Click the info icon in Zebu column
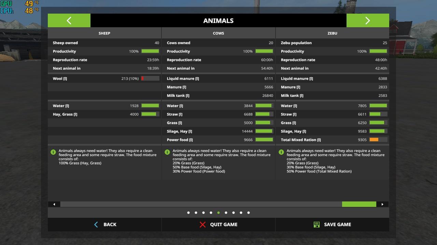 (x=281, y=152)
